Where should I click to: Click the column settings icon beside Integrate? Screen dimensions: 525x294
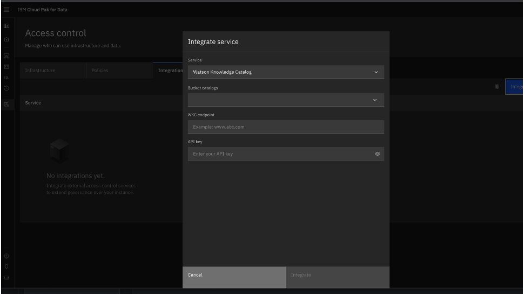point(496,87)
